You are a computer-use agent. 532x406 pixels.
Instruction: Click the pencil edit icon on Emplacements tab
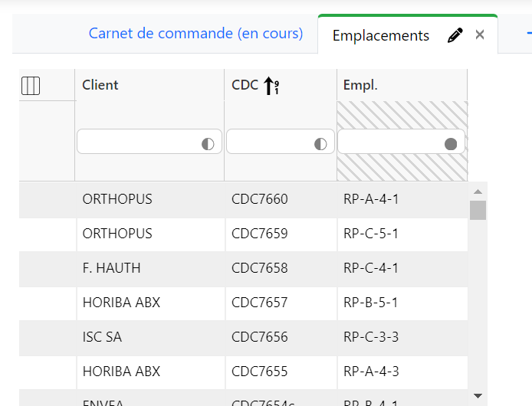[455, 35]
